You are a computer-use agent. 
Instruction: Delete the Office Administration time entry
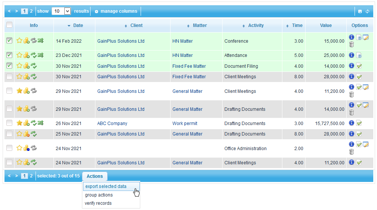(x=352, y=152)
